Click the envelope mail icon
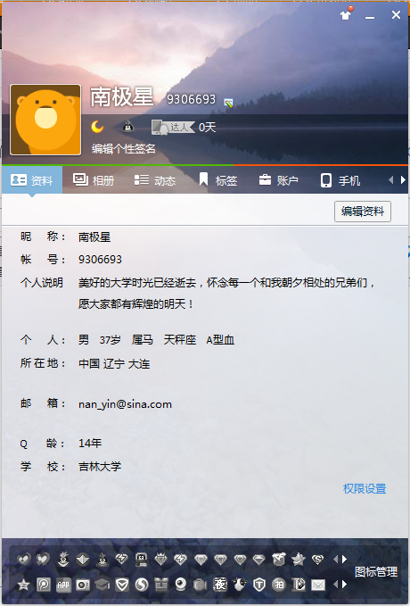Image resolution: width=410 pixels, height=606 pixels. [x=318, y=585]
